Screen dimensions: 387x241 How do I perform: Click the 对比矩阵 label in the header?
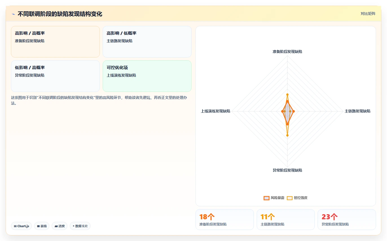368,14
